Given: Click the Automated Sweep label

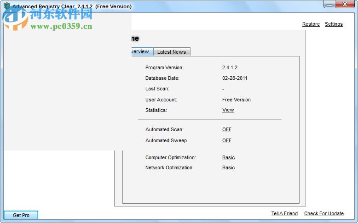Looking at the screenshot, I should [166, 140].
